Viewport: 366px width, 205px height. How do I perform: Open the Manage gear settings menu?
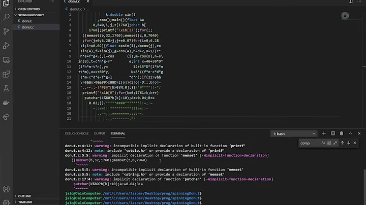[6, 202]
